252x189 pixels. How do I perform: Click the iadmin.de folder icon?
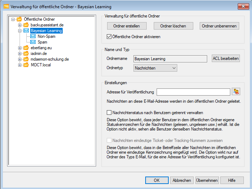pyautogui.click(x=26, y=53)
